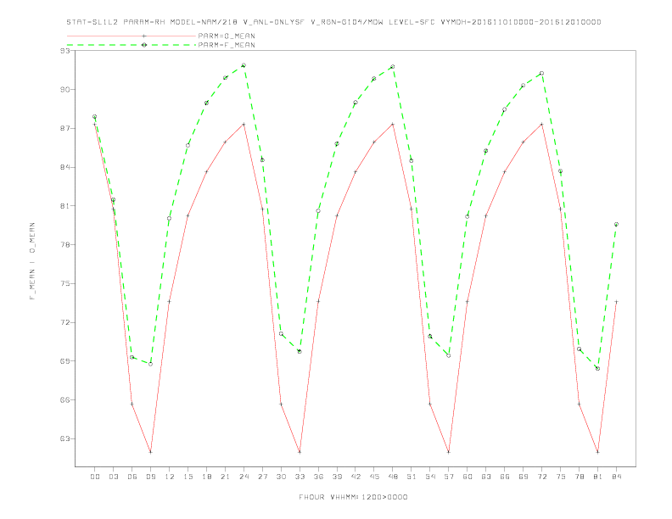Click the PARM=O_MEAN legend label
The width and height of the screenshot is (672, 519).
pyautogui.click(x=227, y=36)
